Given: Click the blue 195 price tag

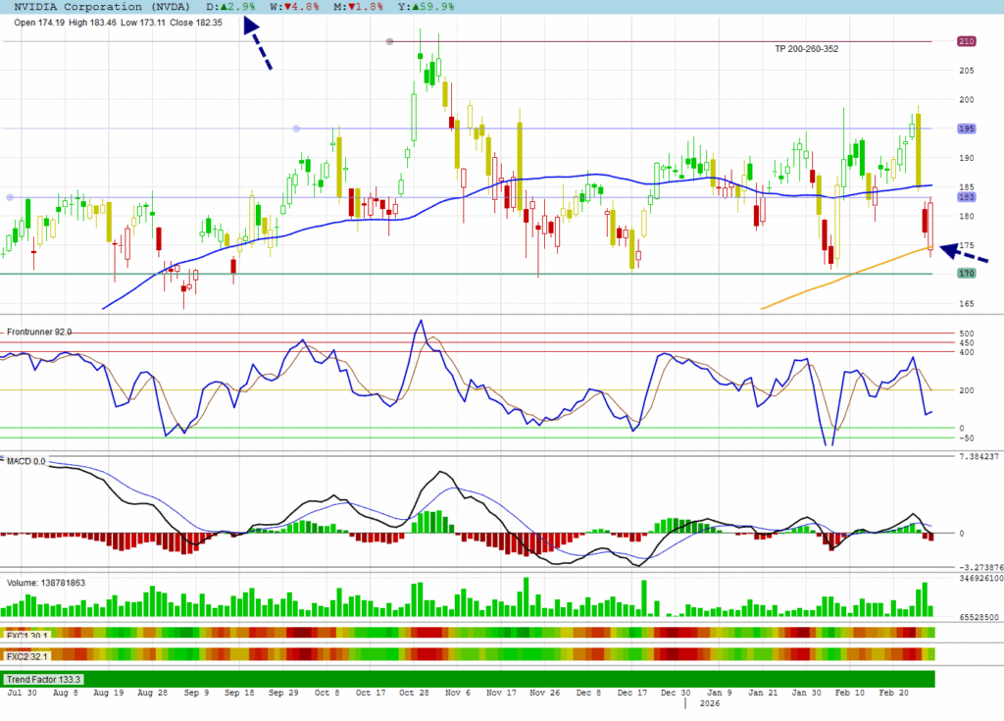Looking at the screenshot, I should [x=966, y=129].
